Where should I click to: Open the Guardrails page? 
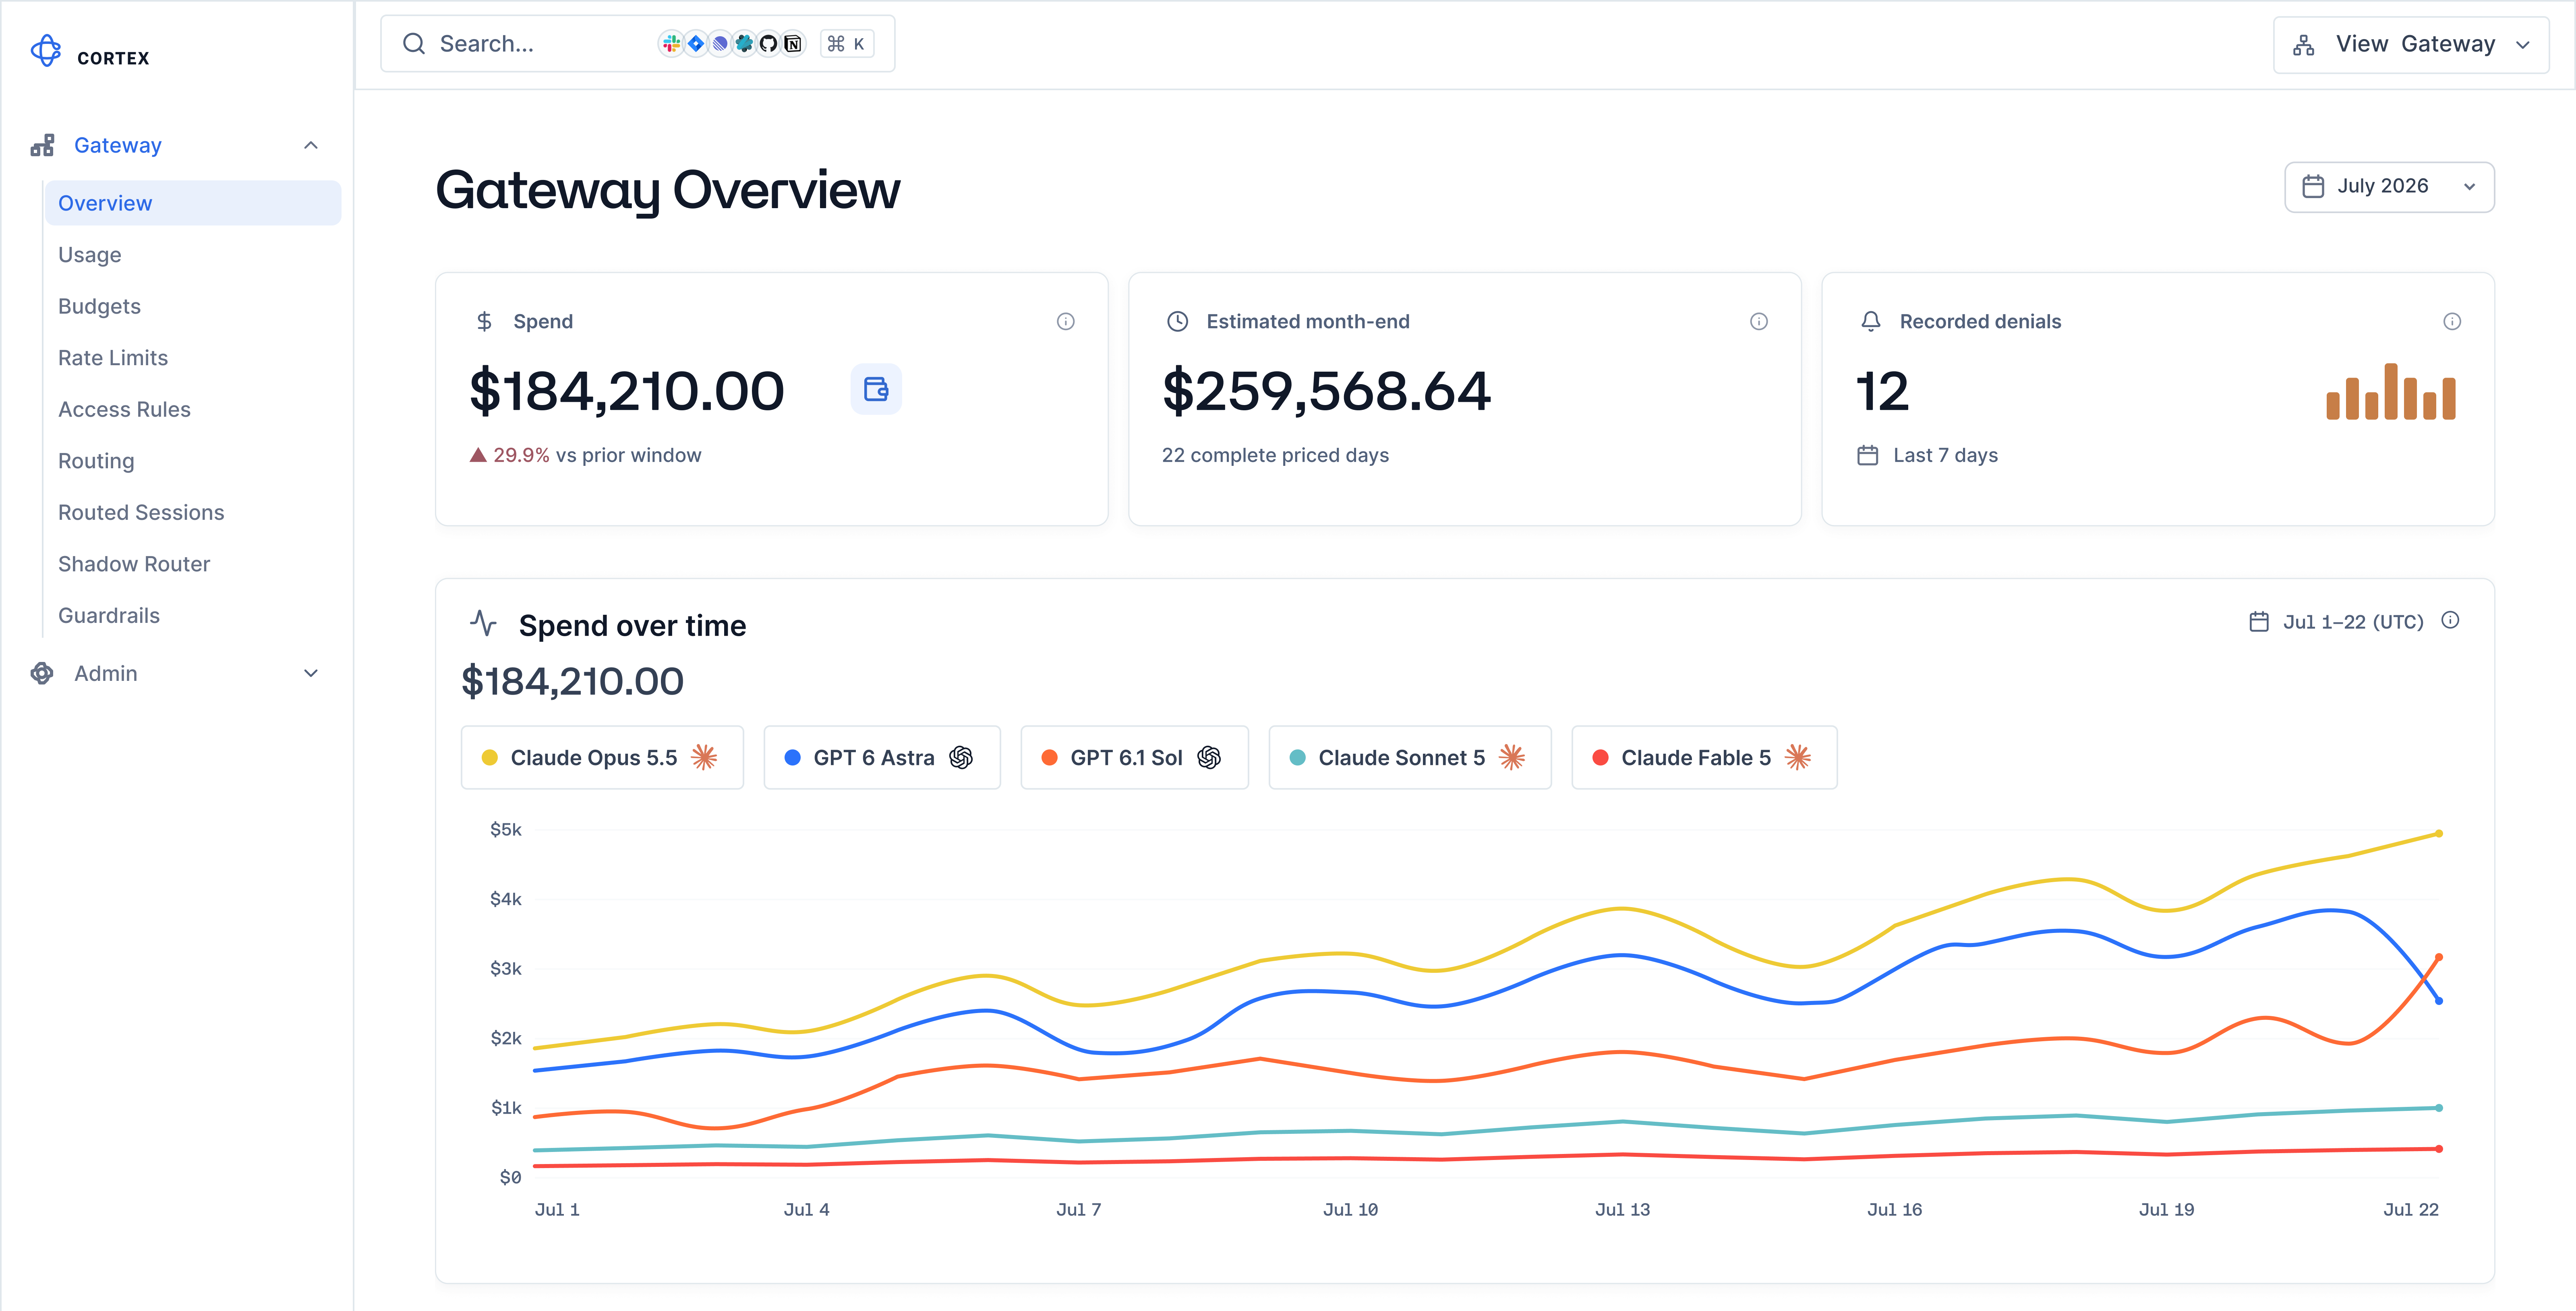[109, 616]
